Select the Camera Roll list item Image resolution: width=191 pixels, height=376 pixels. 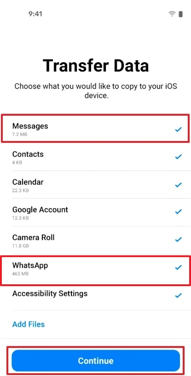point(95,240)
